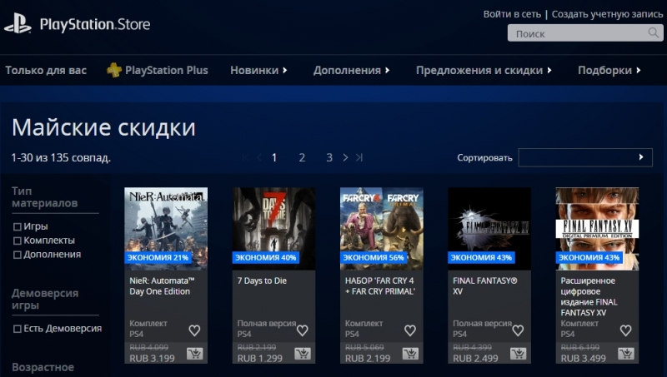
Task: Click price RUB 1.299
Action: 260,359
